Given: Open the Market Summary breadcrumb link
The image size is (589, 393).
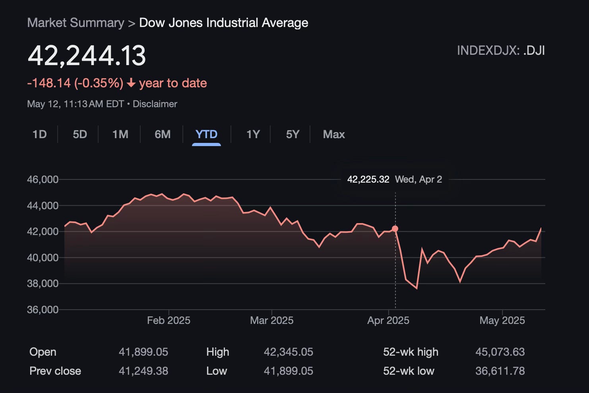Looking at the screenshot, I should [x=76, y=23].
